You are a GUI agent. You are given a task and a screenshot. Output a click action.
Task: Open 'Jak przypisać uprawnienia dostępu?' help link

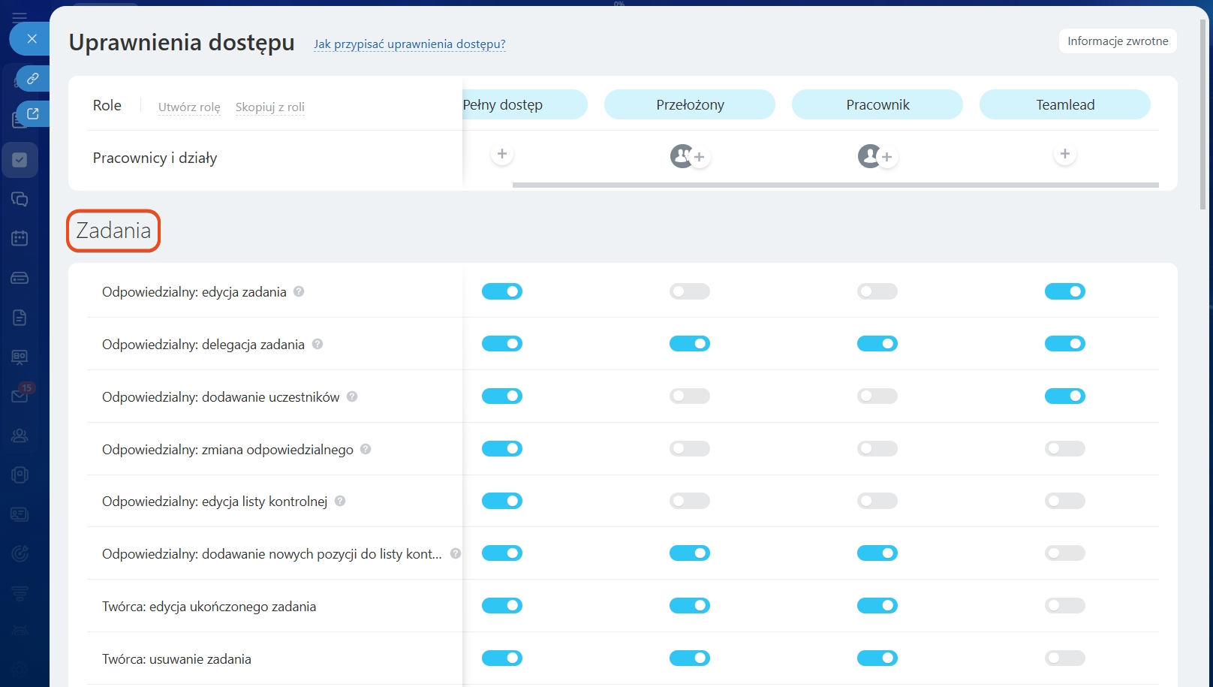[x=409, y=44]
